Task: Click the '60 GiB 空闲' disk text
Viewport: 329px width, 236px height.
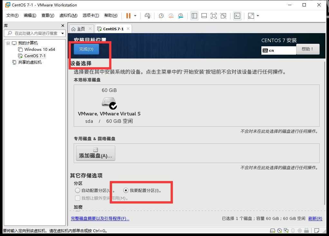Action: (x=119, y=121)
